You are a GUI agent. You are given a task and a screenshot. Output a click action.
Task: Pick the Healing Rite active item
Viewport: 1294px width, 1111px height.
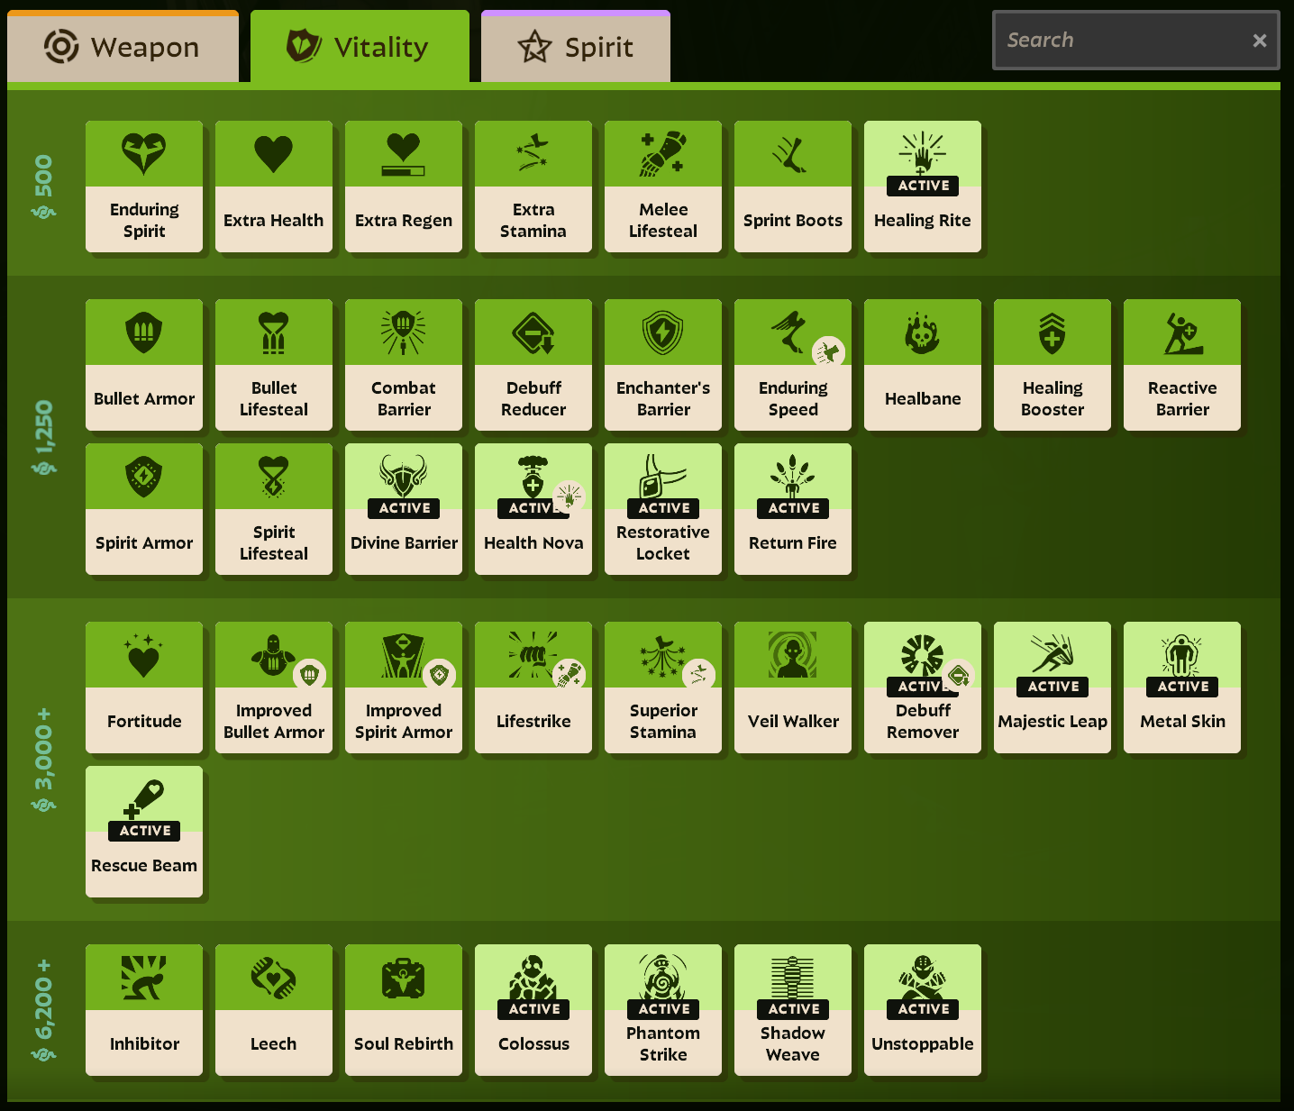(922, 187)
